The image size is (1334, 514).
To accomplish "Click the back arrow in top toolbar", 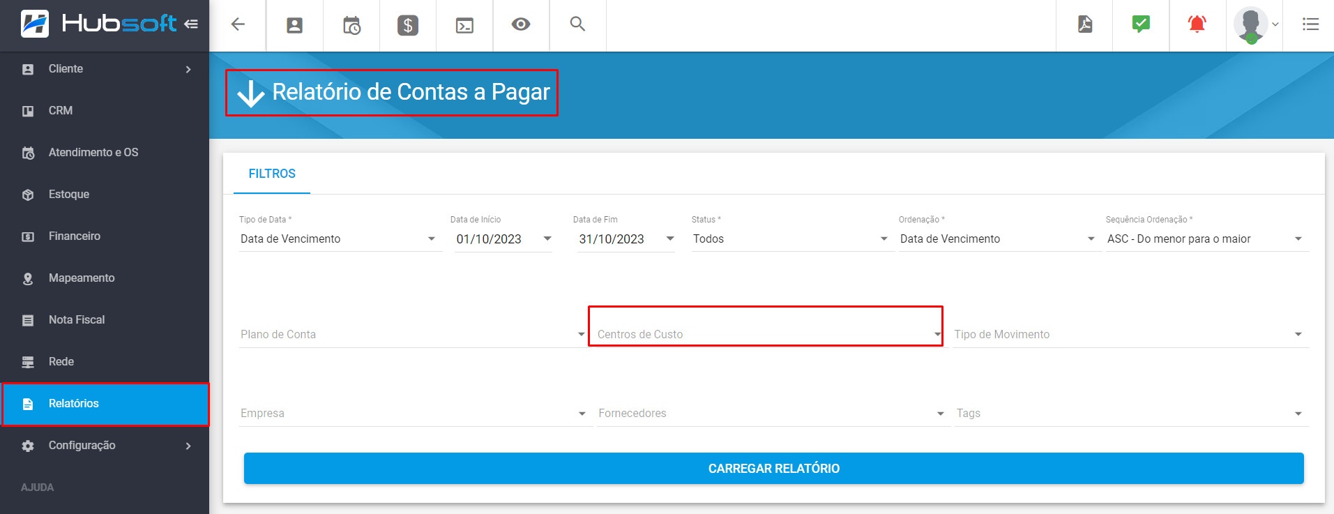I will [238, 24].
